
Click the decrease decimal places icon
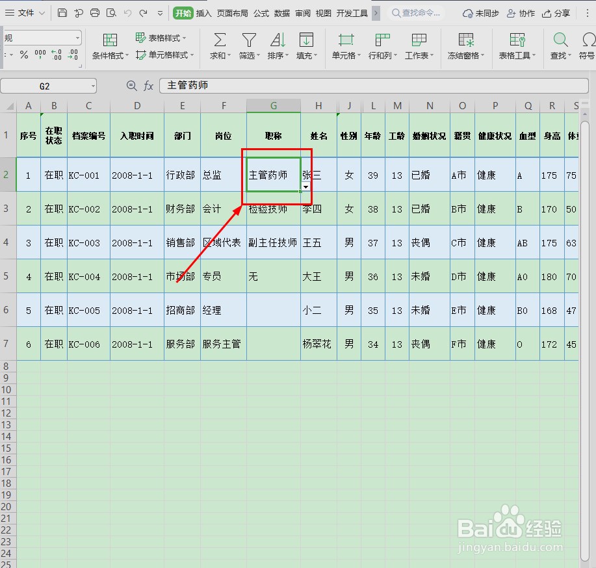point(73,55)
